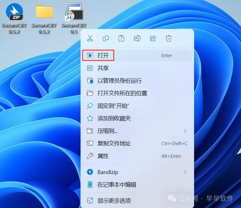Select 复制文件地址 menu entry
241x208 pixels.
pos(137,144)
